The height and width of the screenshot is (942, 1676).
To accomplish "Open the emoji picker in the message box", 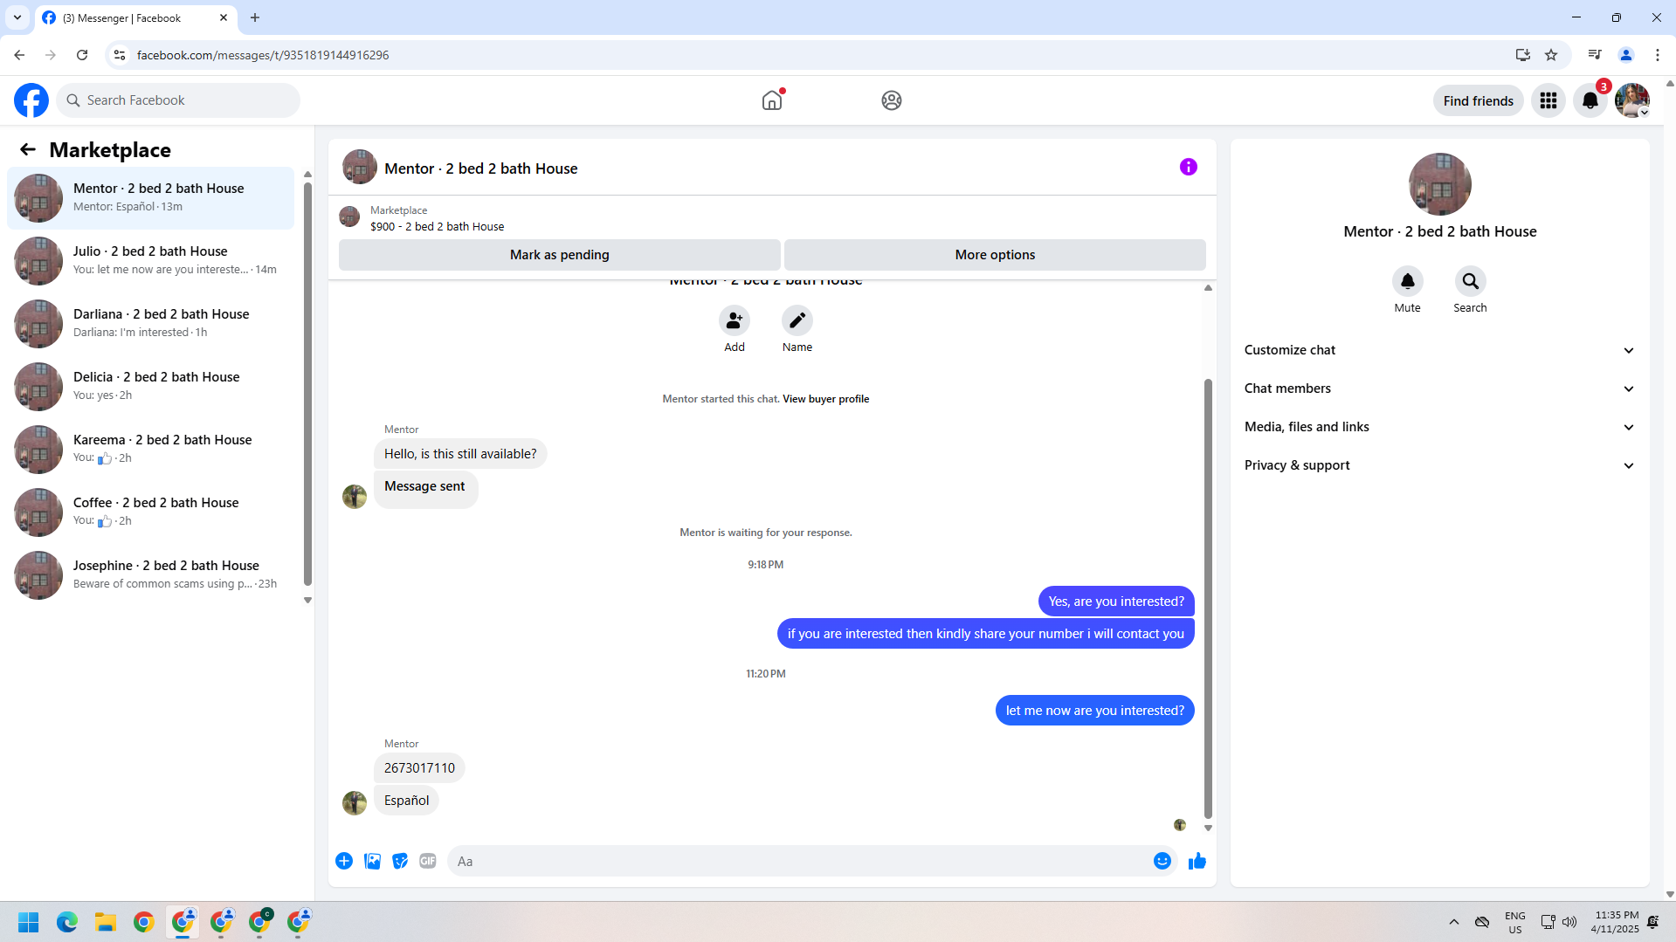I will (x=1162, y=861).
